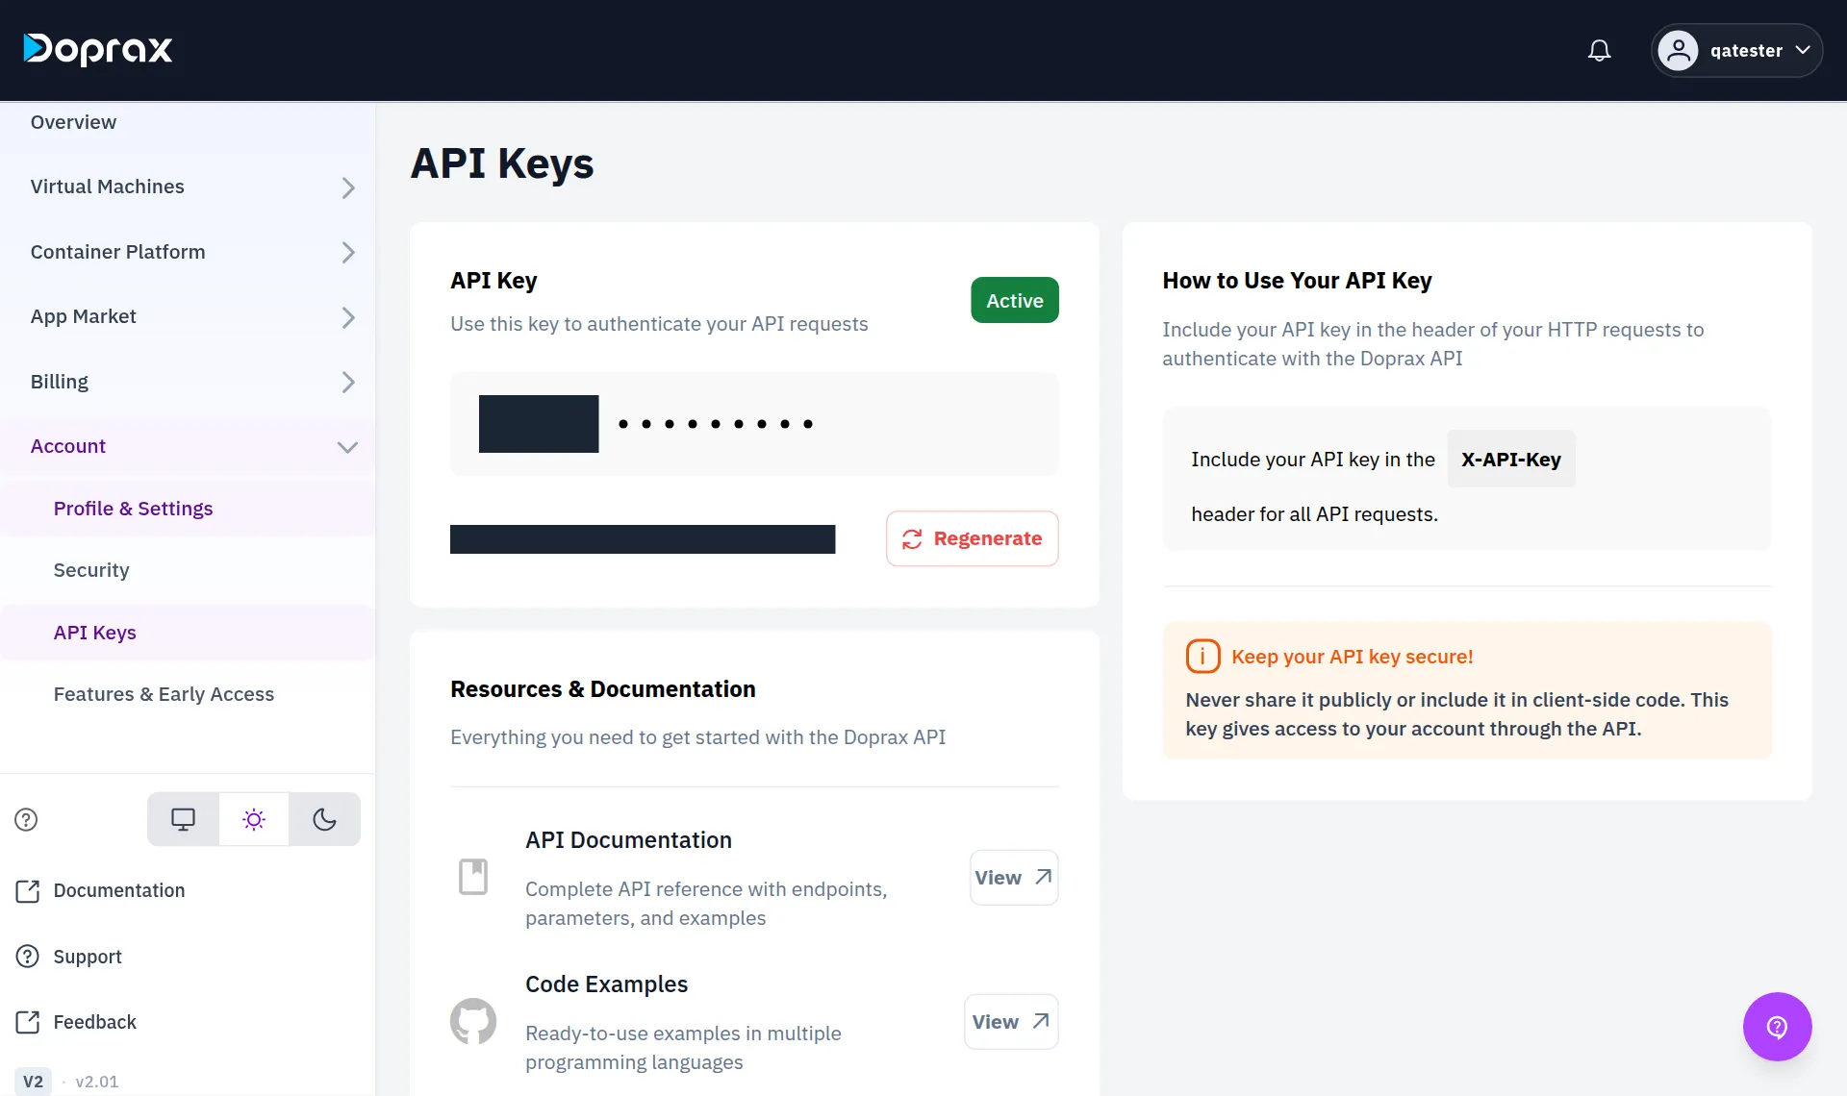Click the refresh icon inside the Regenerate button
Screen dimensions: 1847x1096
912,539
